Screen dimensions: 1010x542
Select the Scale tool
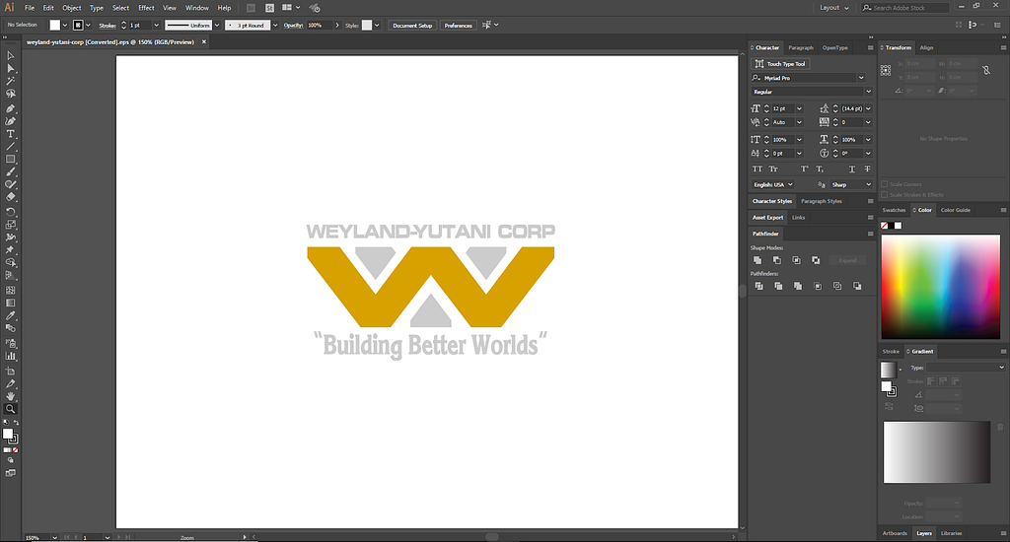pos(10,225)
